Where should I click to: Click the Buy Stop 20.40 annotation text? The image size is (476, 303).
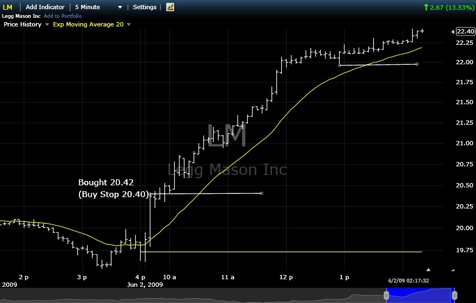114,194
